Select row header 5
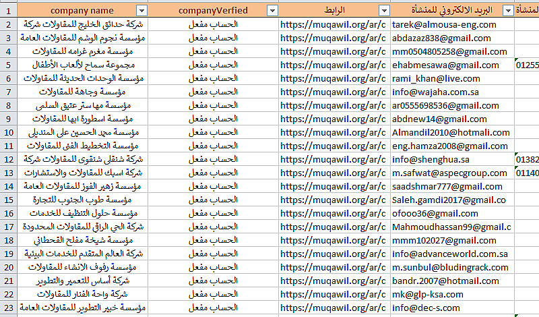Image resolution: width=539 pixels, height=317 pixels. pyautogui.click(x=9, y=65)
